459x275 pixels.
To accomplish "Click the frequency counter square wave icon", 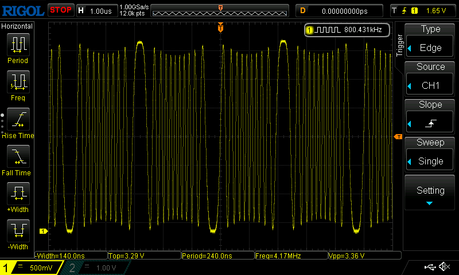I will coord(328,30).
